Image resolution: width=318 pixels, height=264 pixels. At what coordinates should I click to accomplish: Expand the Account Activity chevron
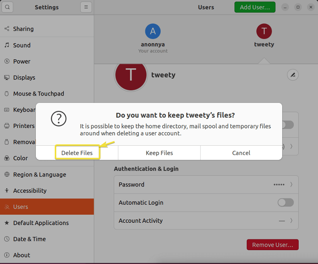click(291, 220)
